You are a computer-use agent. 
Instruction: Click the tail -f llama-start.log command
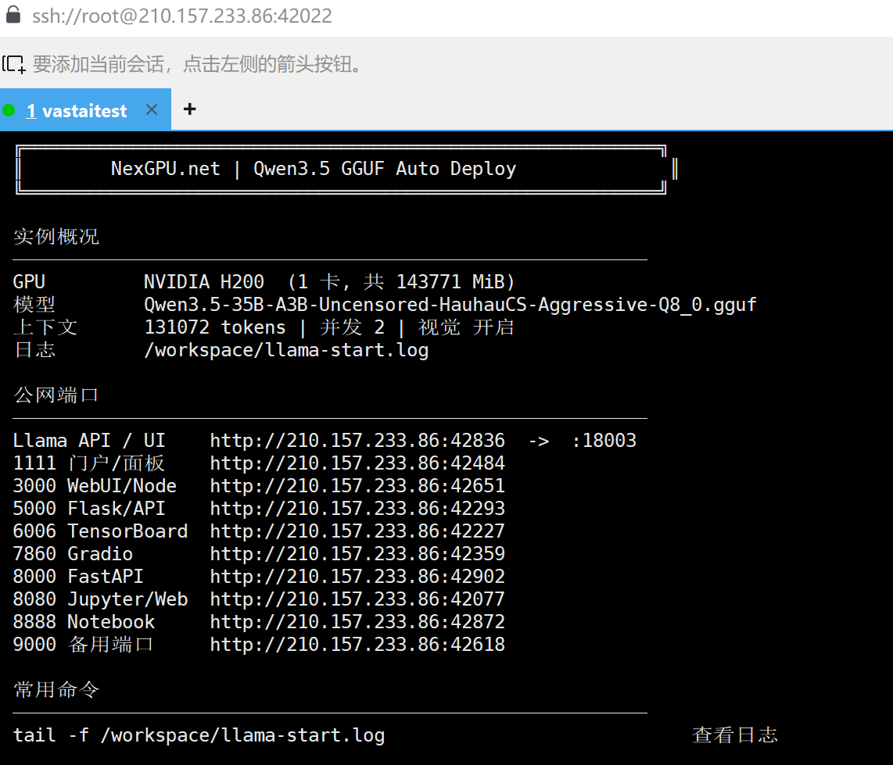(x=199, y=735)
